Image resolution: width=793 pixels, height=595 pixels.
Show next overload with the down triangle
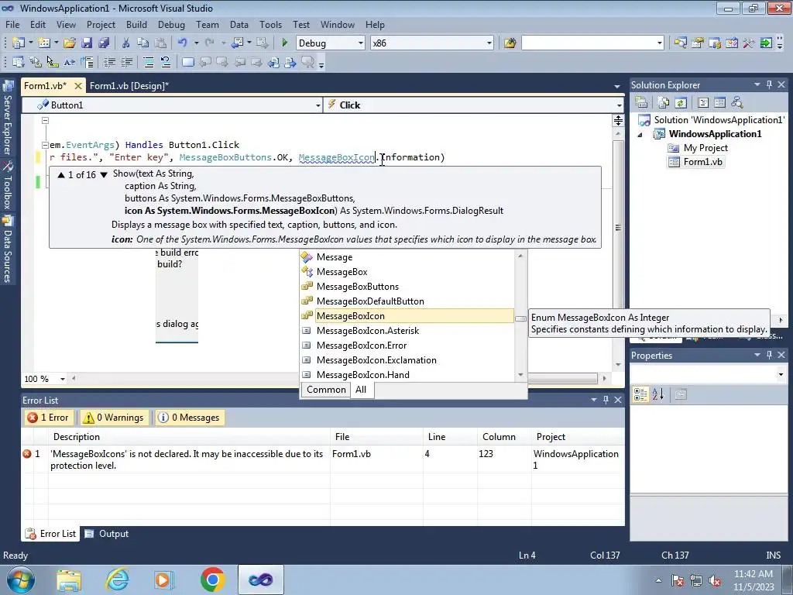coord(104,174)
